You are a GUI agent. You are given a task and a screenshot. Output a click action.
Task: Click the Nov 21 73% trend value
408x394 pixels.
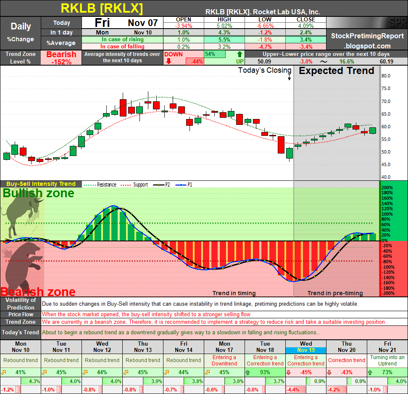point(387,373)
